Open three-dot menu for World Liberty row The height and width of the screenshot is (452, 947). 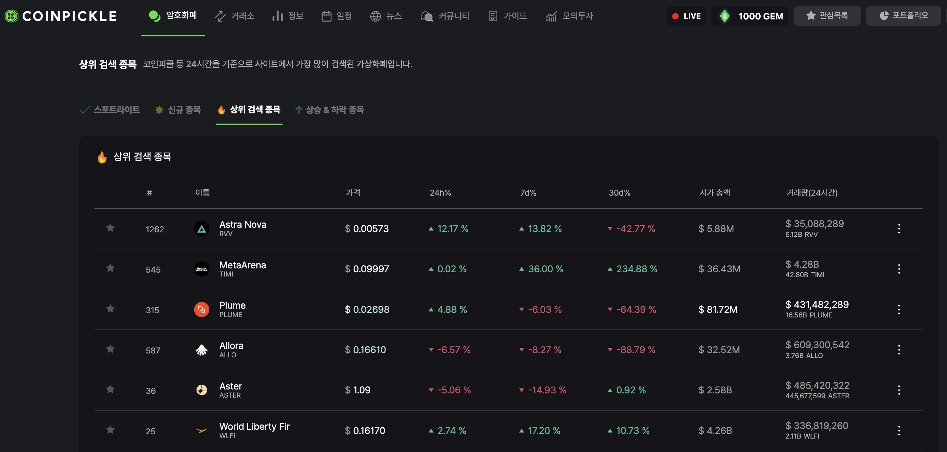click(899, 430)
